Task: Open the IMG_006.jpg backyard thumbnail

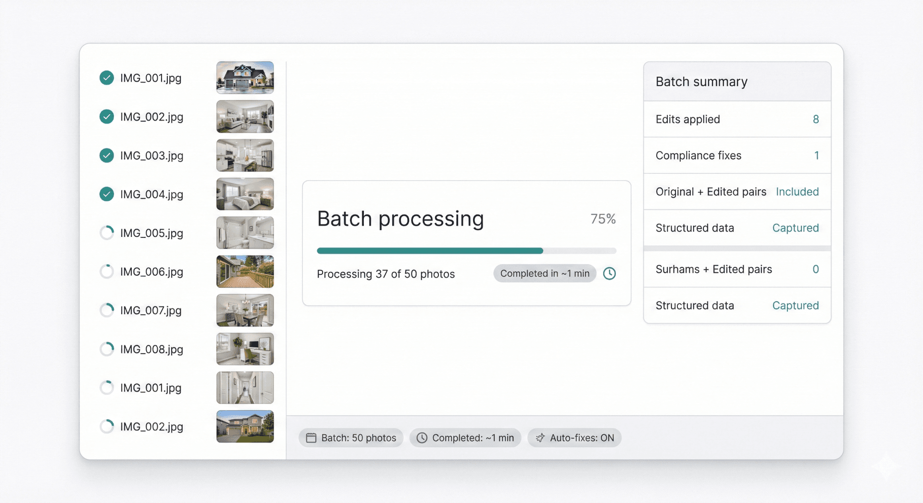Action: click(245, 271)
